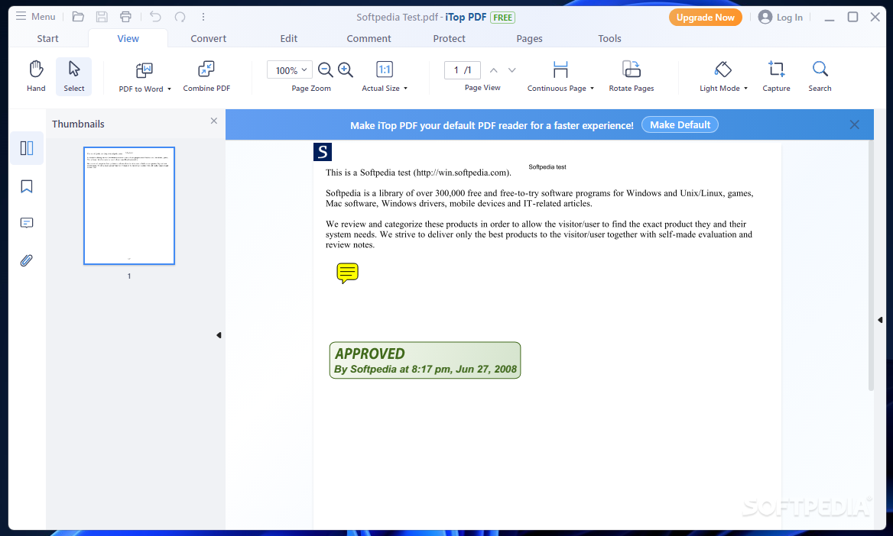Open the hamburger Menu
The height and width of the screenshot is (536, 893).
(35, 17)
